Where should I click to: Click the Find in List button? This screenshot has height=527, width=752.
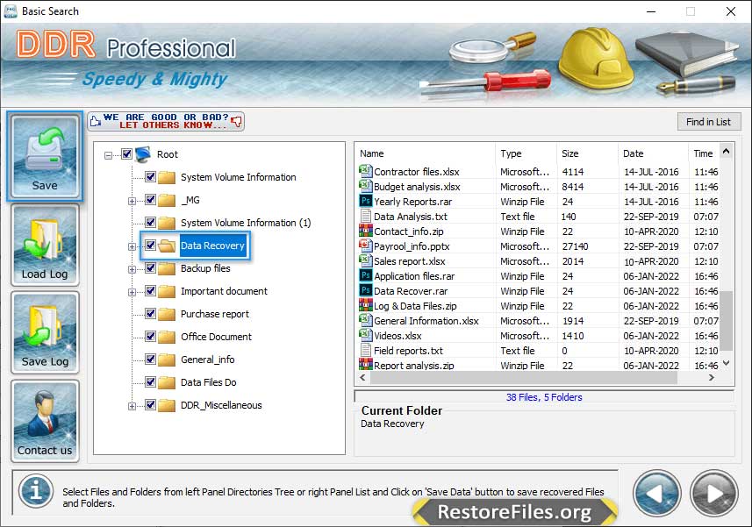click(708, 122)
